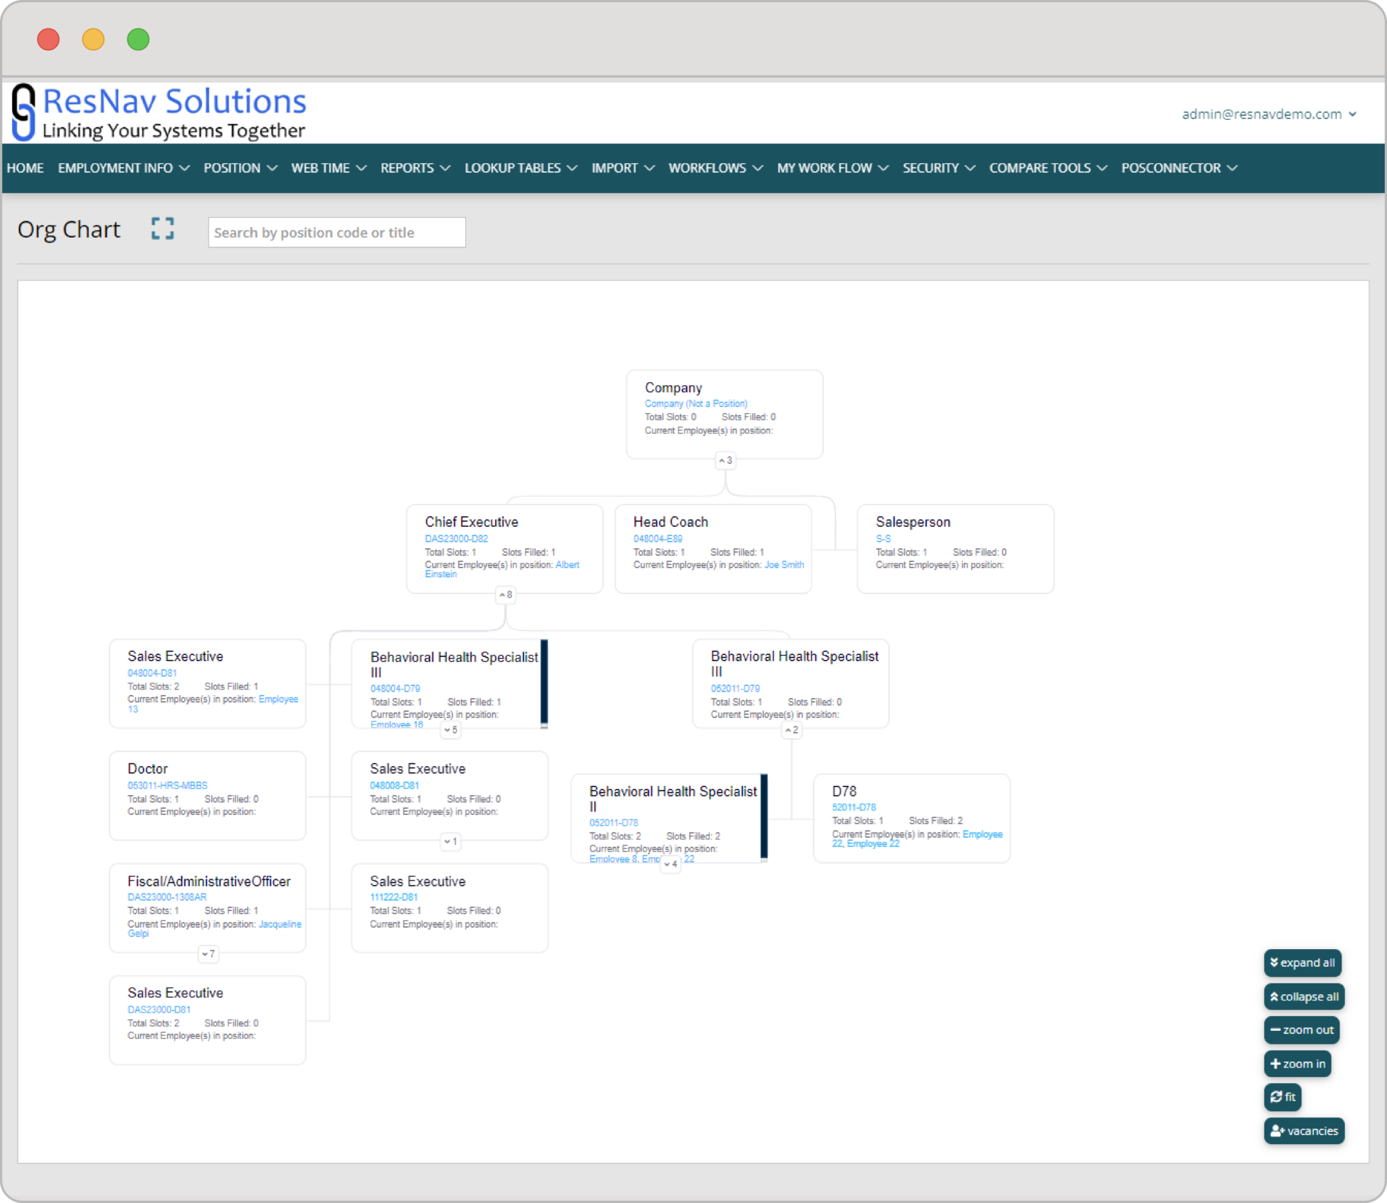Click the ResNav Solutions logo
Image resolution: width=1387 pixels, height=1203 pixels.
click(160, 112)
